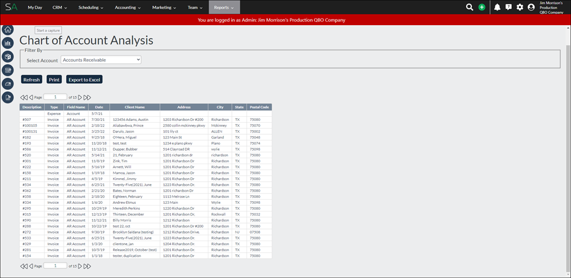Click the SA logo in top bar

click(x=11, y=7)
